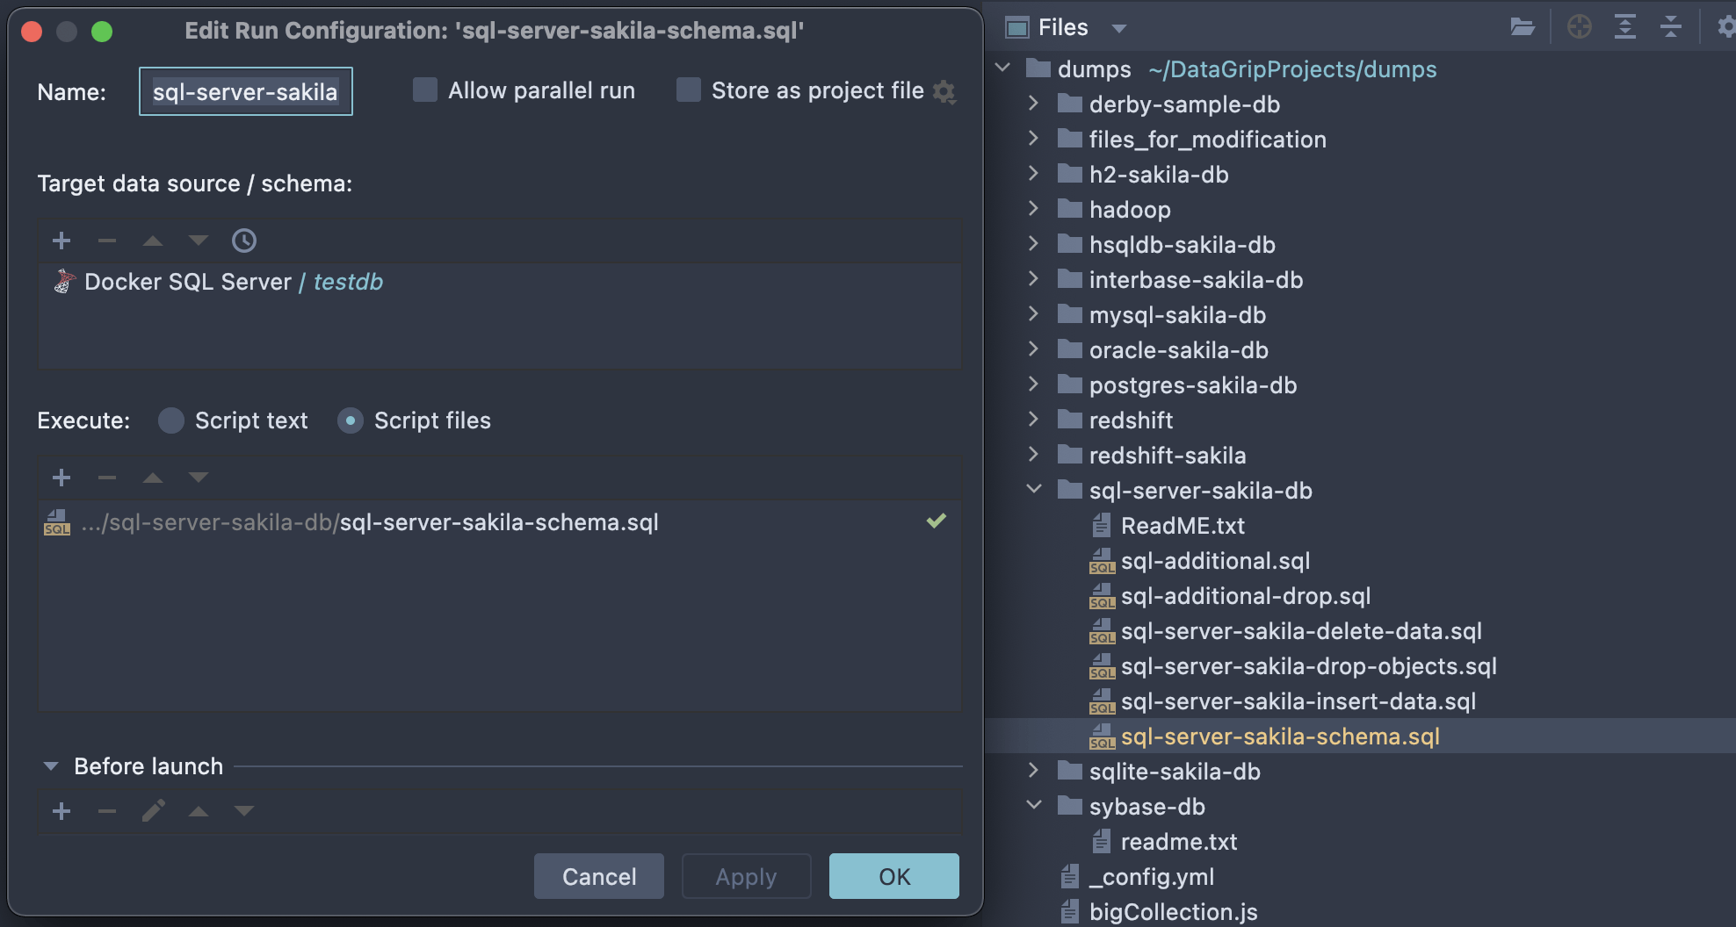Select Docker SQL Server testdb target
The height and width of the screenshot is (927, 1736).
click(233, 282)
